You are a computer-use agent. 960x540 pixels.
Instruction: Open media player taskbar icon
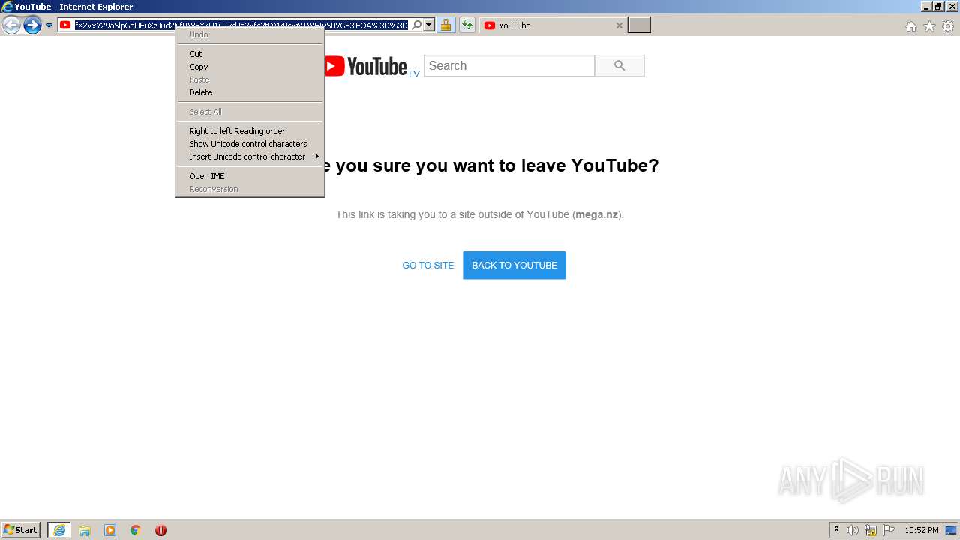[x=110, y=530]
